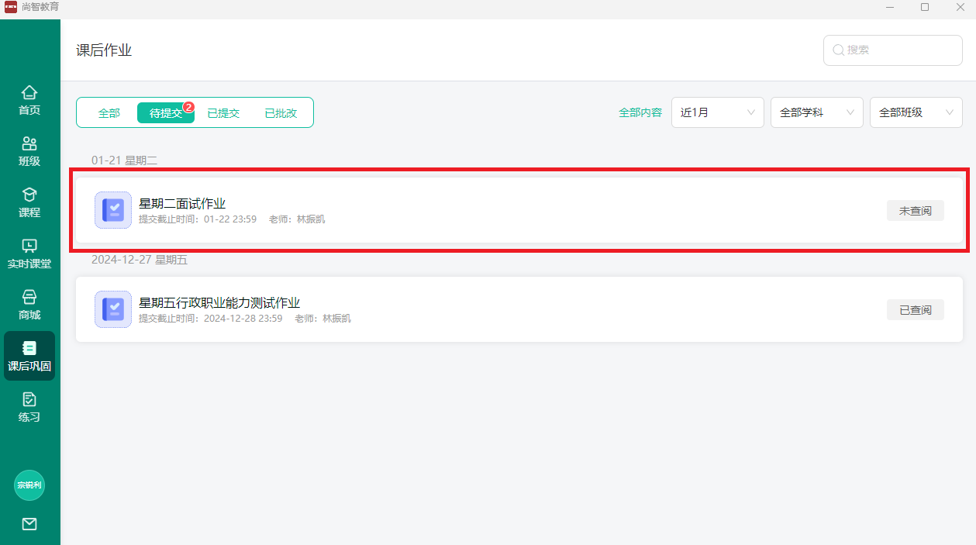This screenshot has height=545, width=976.
Task: Click the 搜索 search input field
Action: [899, 50]
